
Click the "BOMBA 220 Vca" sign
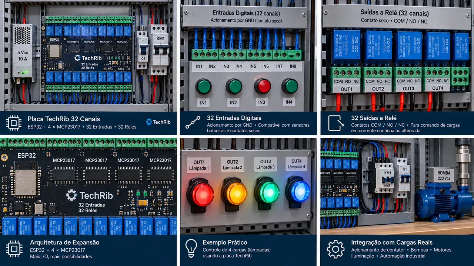coord(444,176)
